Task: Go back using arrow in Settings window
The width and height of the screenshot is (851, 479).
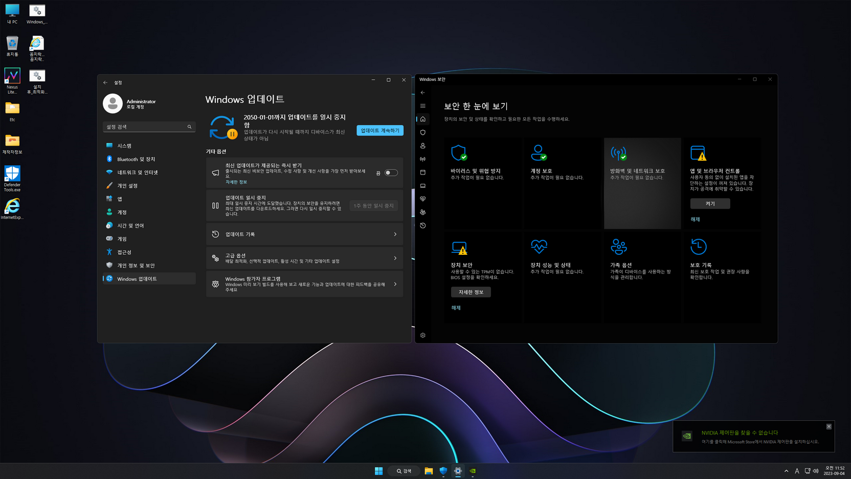Action: coord(105,82)
